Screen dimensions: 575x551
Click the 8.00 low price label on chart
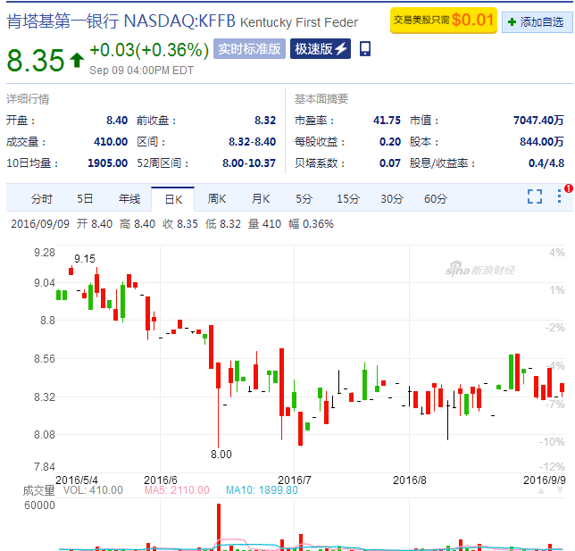coord(221,455)
